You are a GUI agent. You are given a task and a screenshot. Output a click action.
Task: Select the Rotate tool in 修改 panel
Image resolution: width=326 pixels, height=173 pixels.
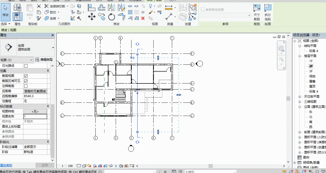[x=112, y=17]
